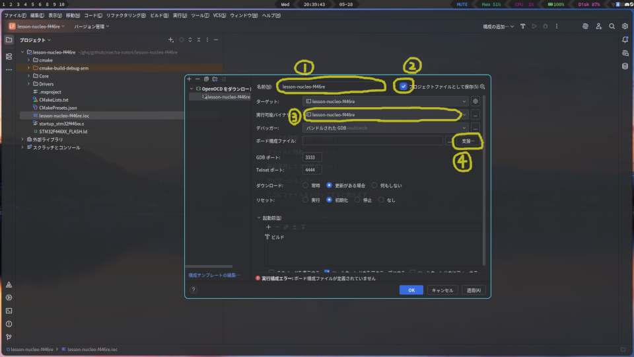Click the gear icon beside the ターゲット dropdown
The width and height of the screenshot is (634, 357).
tap(475, 102)
